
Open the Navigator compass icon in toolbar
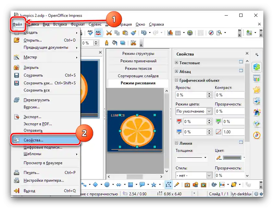point(211,33)
